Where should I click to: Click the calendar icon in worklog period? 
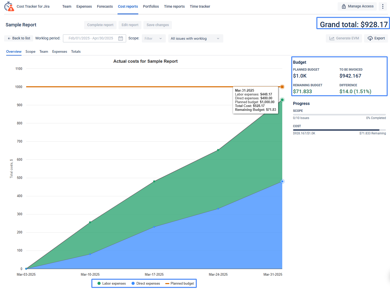click(120, 38)
